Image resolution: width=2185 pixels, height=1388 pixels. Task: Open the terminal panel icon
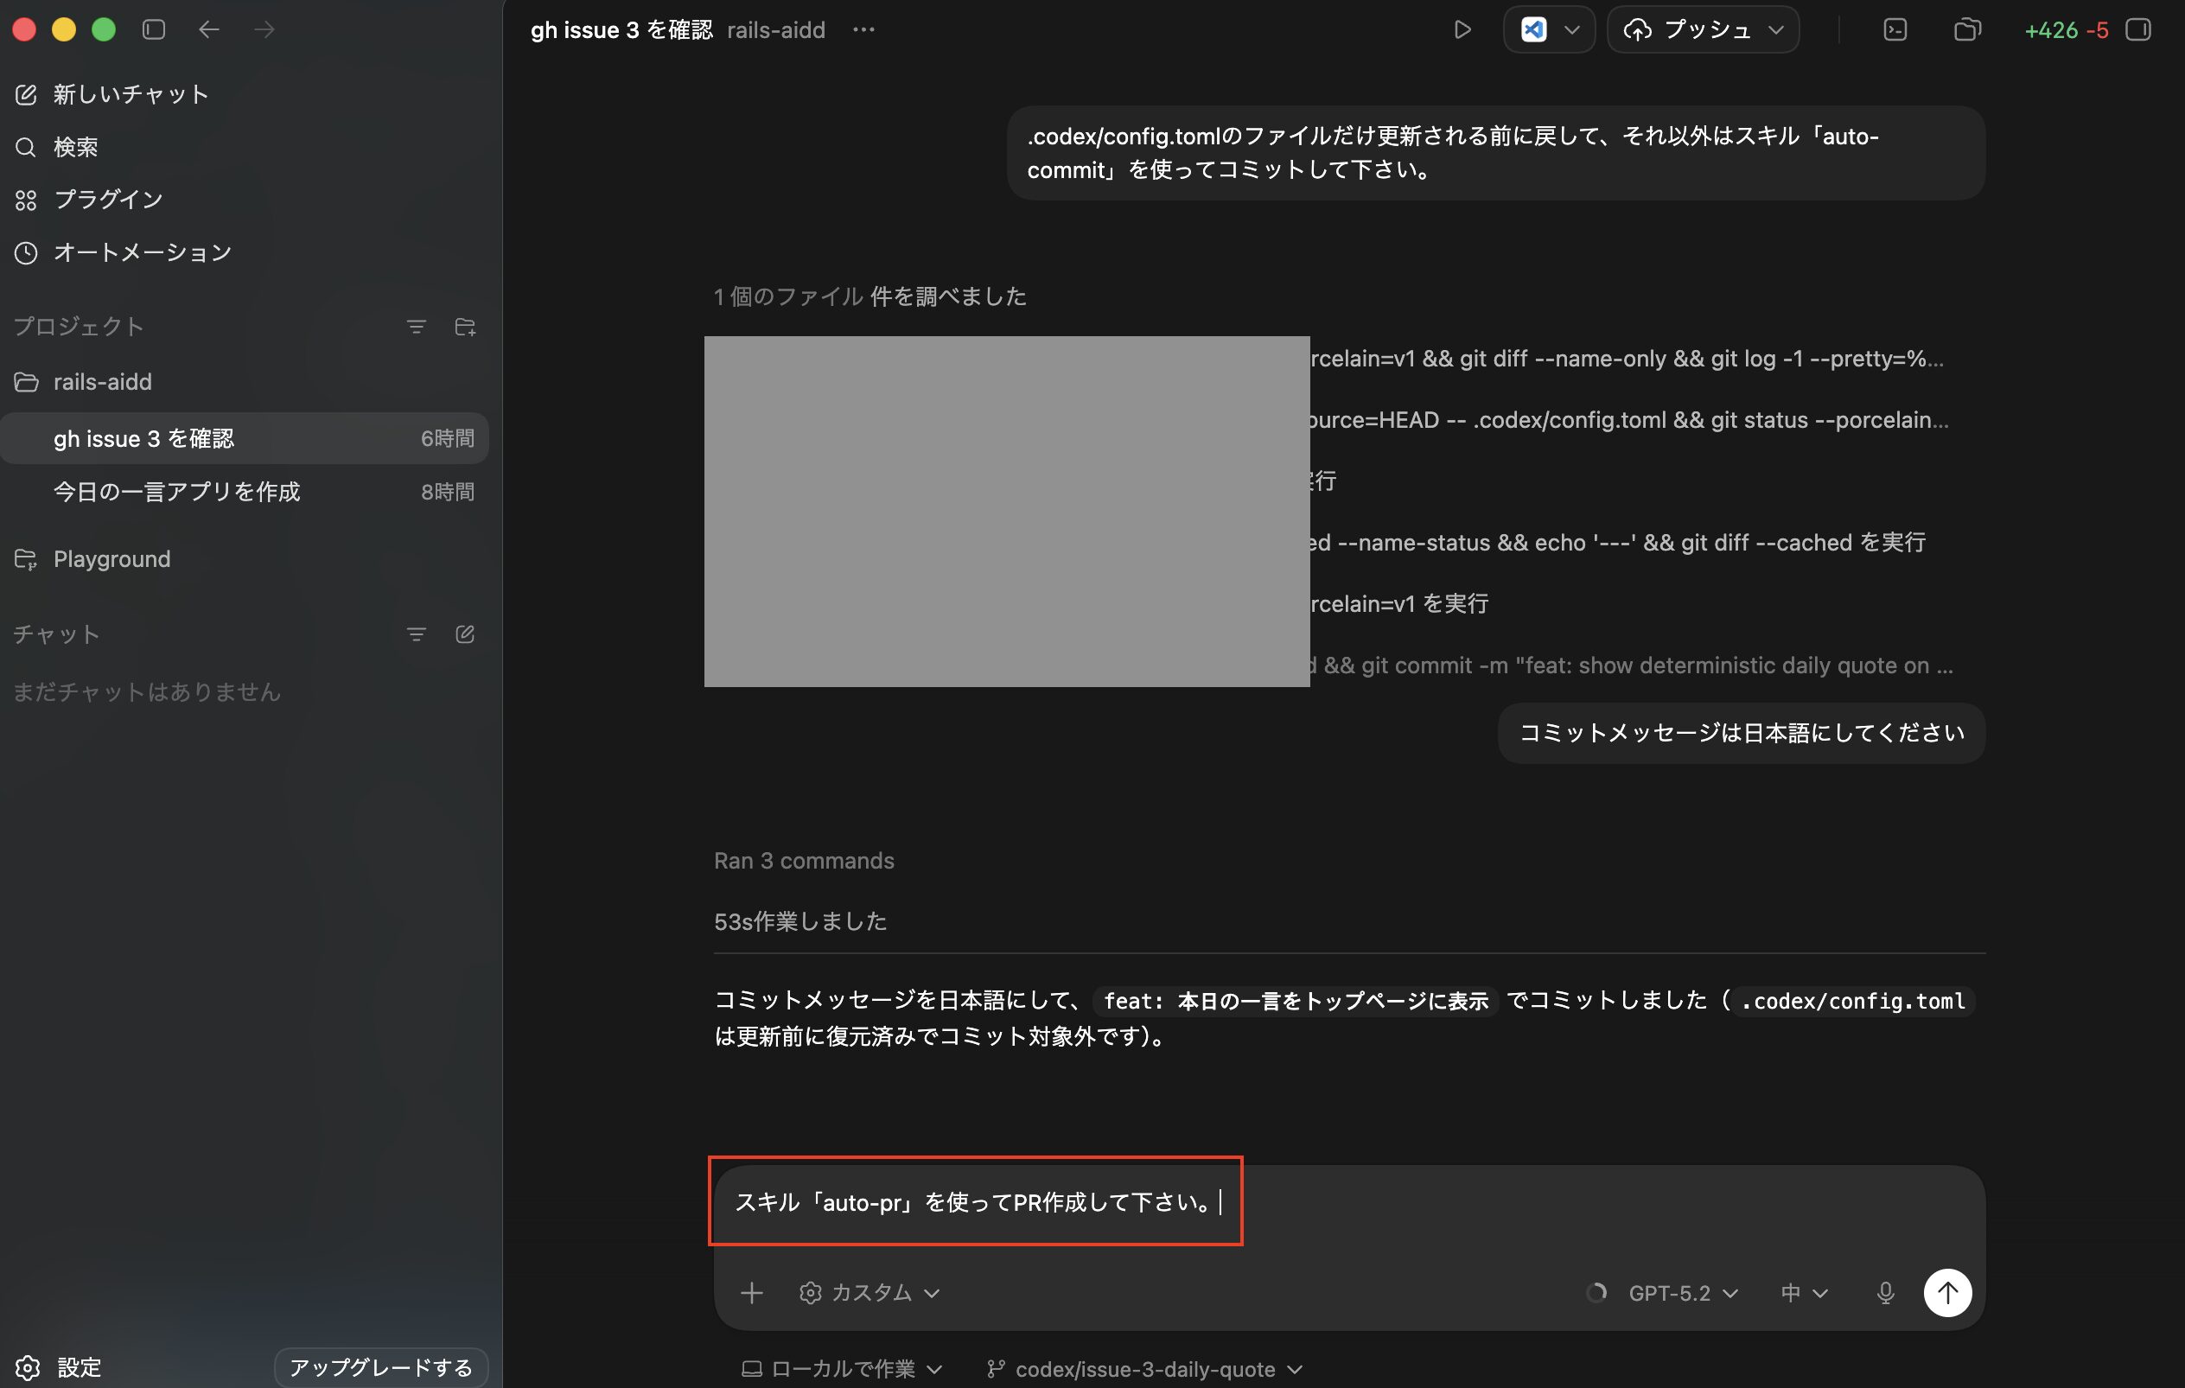[x=1895, y=30]
